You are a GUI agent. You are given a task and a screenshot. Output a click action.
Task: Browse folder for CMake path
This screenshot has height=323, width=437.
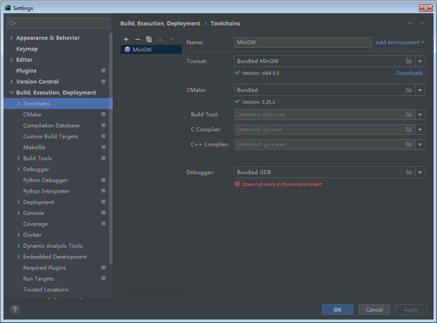point(409,90)
